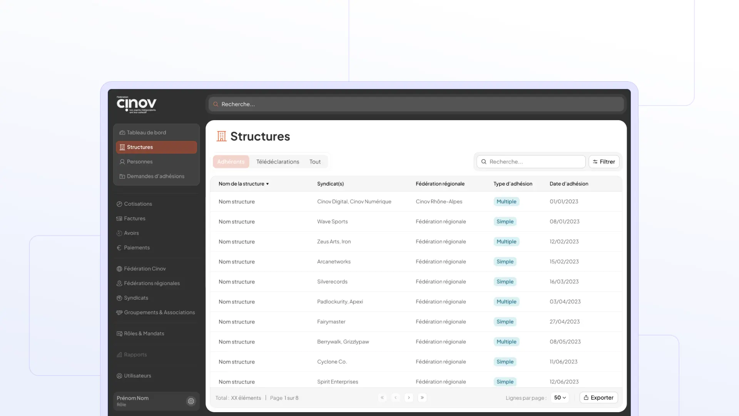The width and height of the screenshot is (739, 416).
Task: Open the lines per page 50 dropdown
Action: pyautogui.click(x=560, y=398)
